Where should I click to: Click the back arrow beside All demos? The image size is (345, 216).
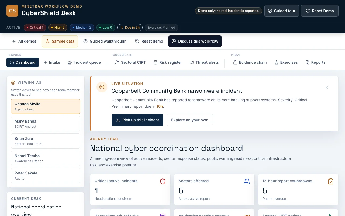click(x=14, y=41)
